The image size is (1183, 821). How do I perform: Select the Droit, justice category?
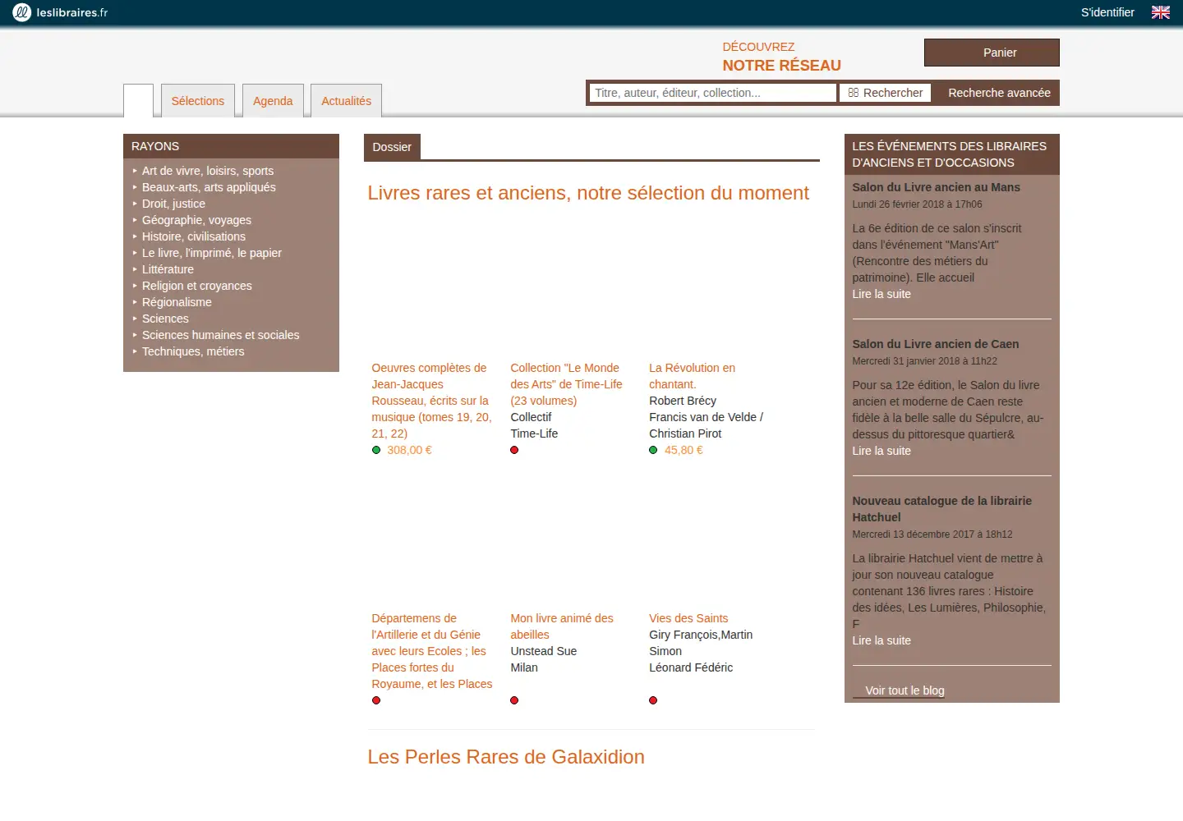point(173,204)
